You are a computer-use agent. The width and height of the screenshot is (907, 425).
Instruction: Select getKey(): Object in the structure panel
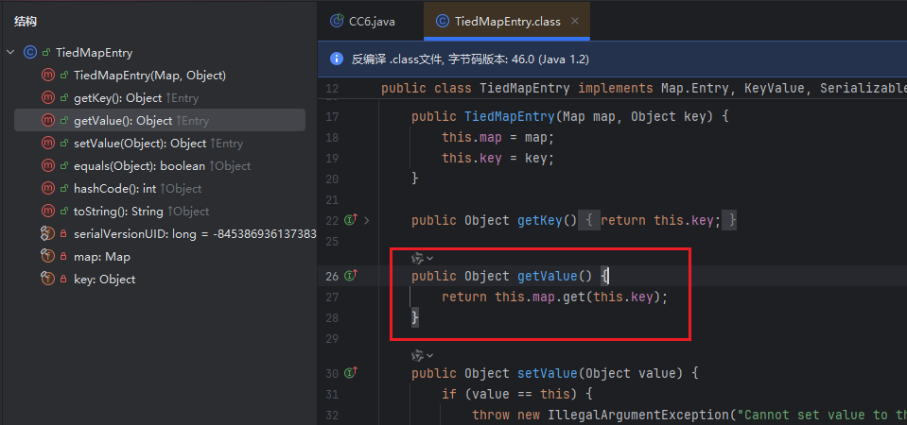point(117,98)
